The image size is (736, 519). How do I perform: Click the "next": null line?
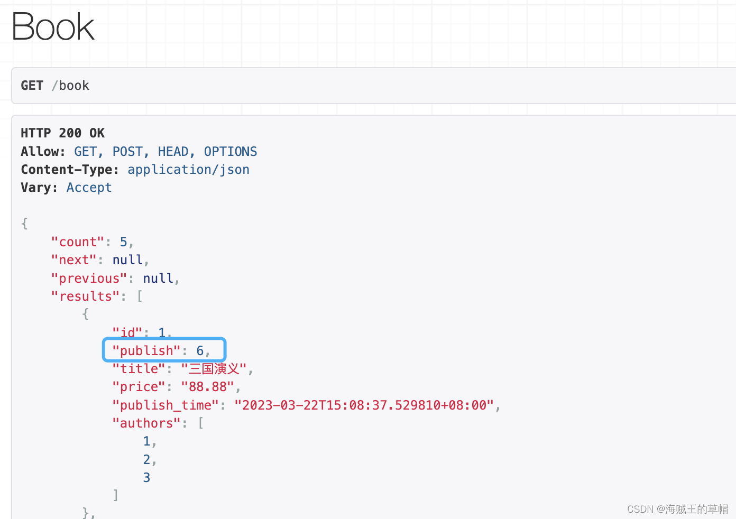(100, 260)
